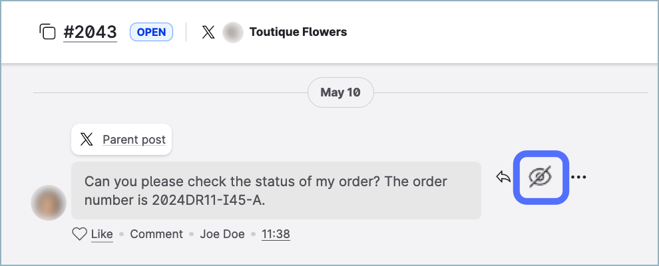659x266 pixels.
Task: Click the copy ticket icon beside #2043
Action: [x=47, y=32]
